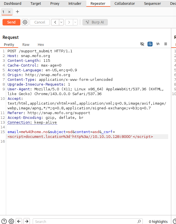Click the POST /support_submit request line
Screen dimensions: 176x224
tap(40, 51)
